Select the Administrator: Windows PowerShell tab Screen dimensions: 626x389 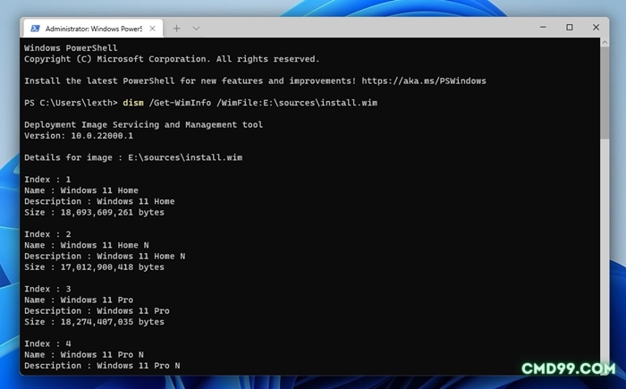93,29
